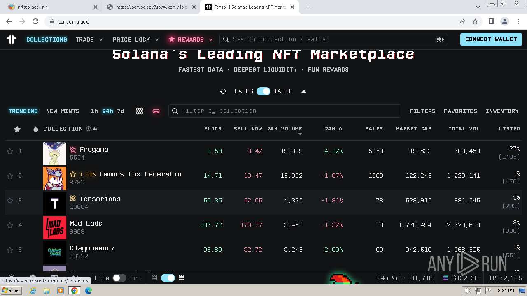The image size is (527, 296).
Task: Select the 7d timeframe
Action: (121, 111)
